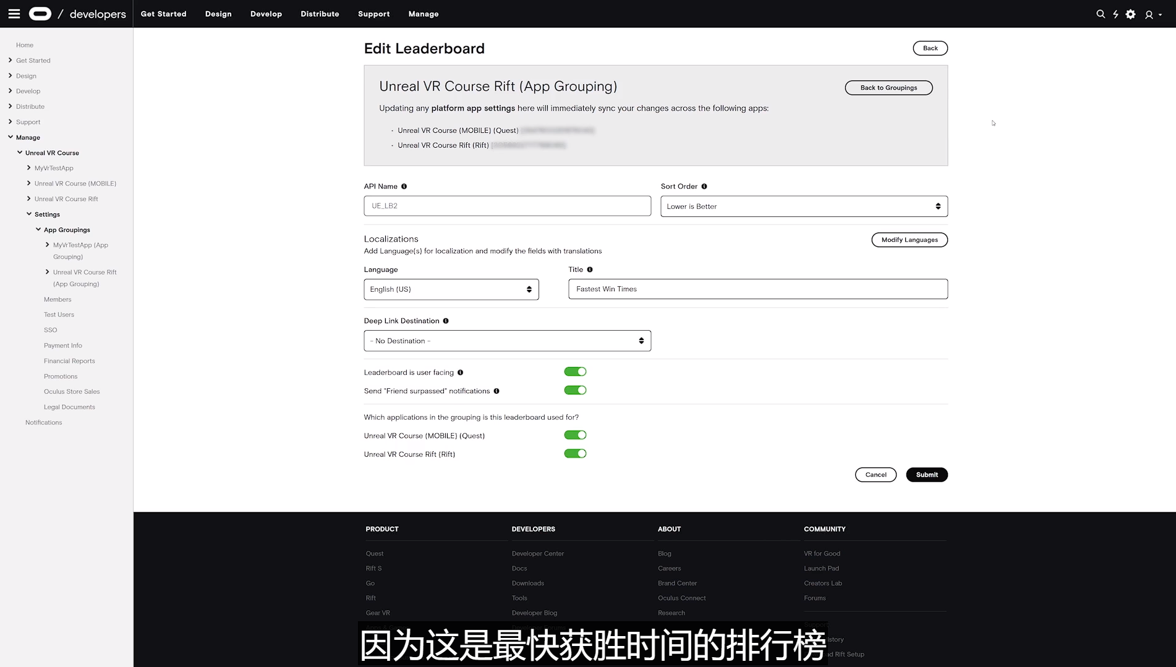The image size is (1176, 667).
Task: Click the Sort Order info icon
Action: point(704,186)
